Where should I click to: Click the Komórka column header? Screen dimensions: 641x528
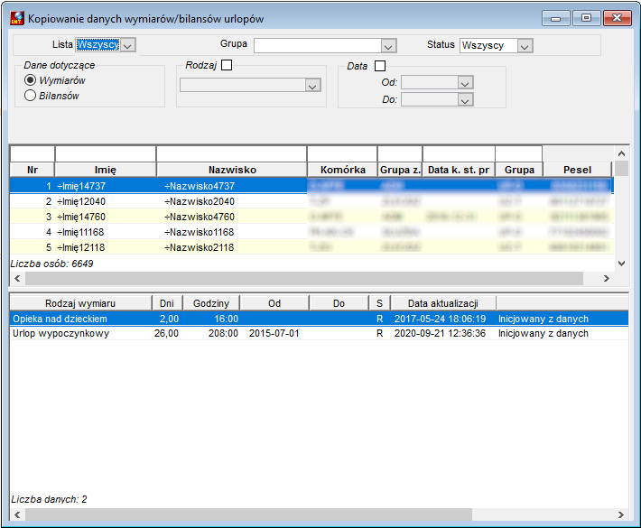[342, 170]
